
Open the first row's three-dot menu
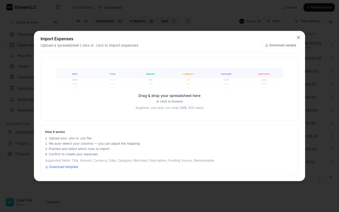pos(332,45)
